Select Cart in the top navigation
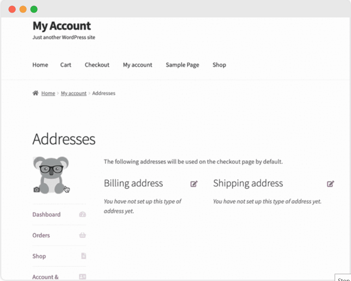 [x=65, y=65]
